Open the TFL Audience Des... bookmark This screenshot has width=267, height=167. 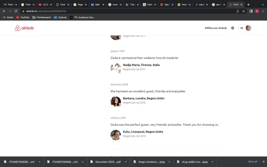tap(82, 17)
